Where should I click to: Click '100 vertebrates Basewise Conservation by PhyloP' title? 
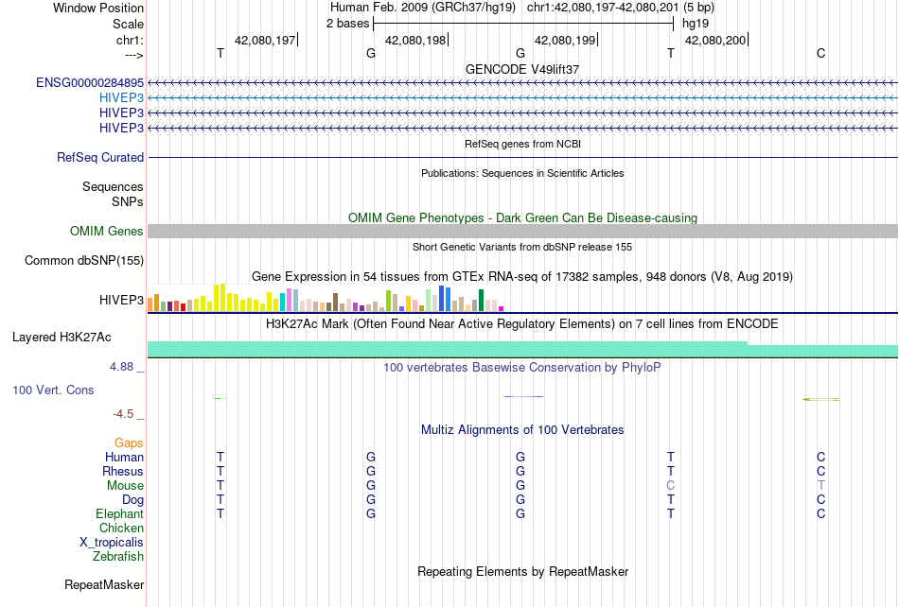[x=522, y=367]
